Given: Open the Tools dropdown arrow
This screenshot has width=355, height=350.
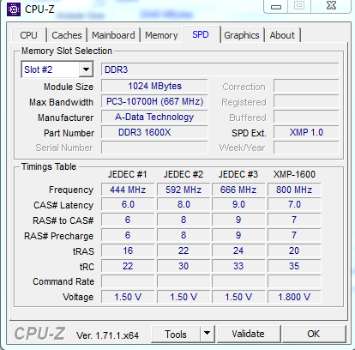Looking at the screenshot, I should coord(207,334).
